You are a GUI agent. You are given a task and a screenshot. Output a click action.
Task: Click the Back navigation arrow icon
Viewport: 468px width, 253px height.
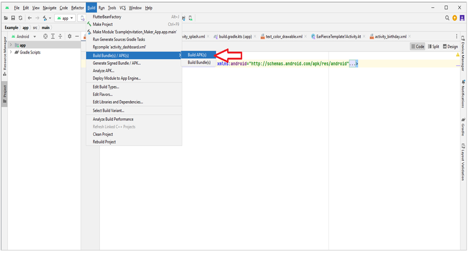30,18
